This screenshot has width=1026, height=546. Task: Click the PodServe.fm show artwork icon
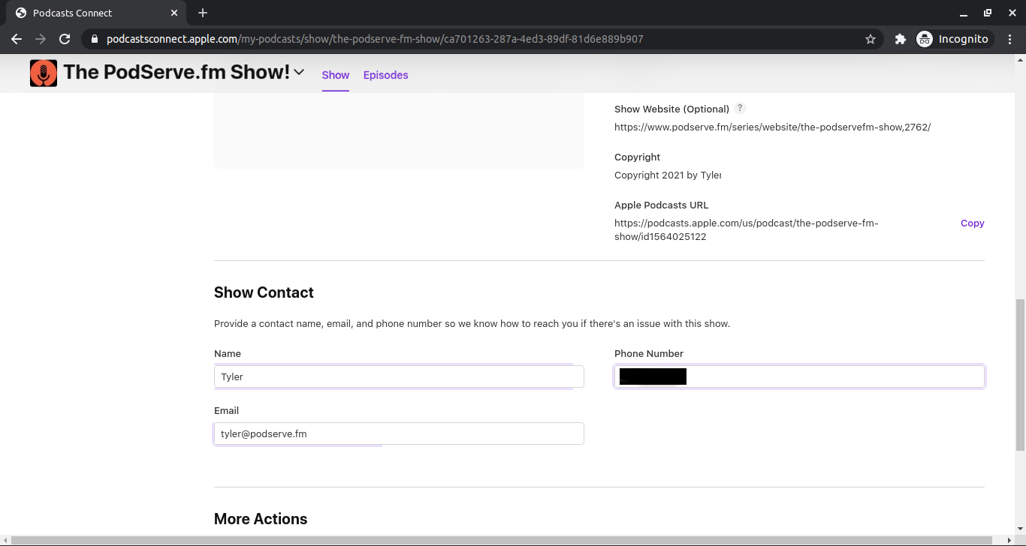coord(44,73)
